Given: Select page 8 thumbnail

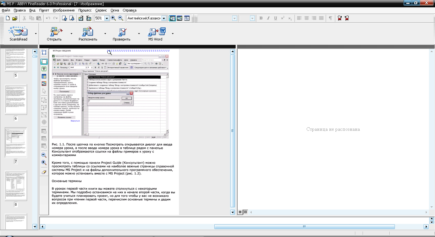Looking at the screenshot, I should (16, 185).
